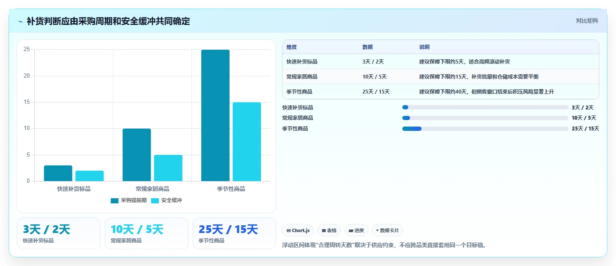Screen dimensions: 616x266
Task: Click the y-axis value 25
Action: click(x=27, y=49)
